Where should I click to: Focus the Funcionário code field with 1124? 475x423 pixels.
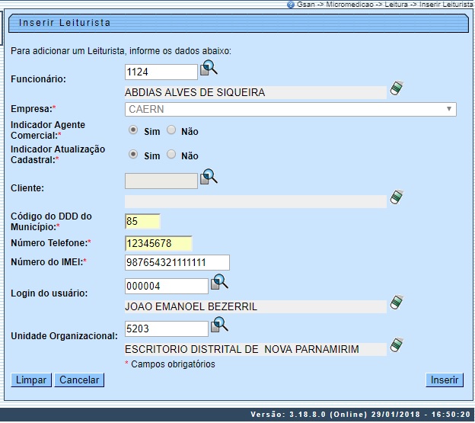coord(161,72)
